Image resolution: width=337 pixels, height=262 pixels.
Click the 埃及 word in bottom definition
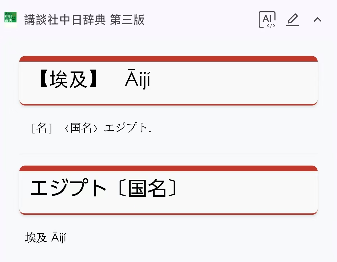point(36,238)
